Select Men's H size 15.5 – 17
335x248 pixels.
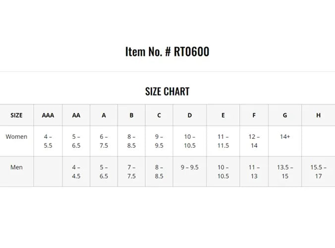pos(318,172)
